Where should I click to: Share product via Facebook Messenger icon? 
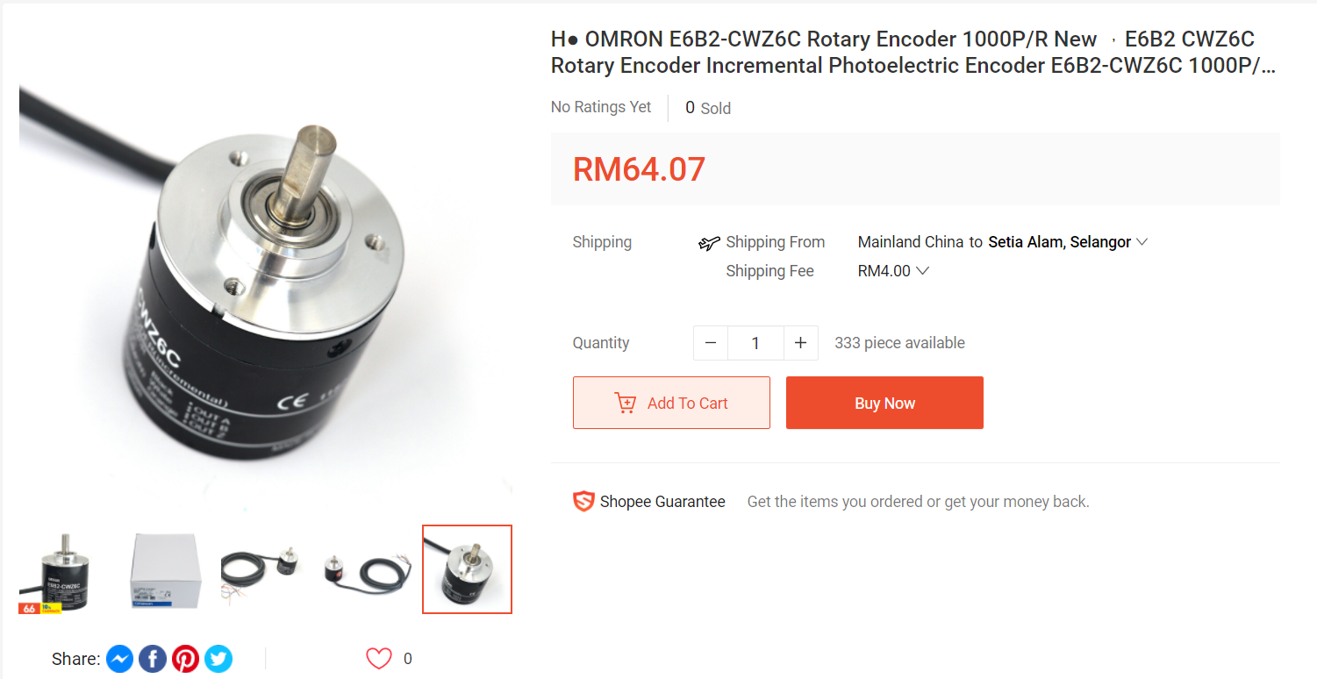coord(120,659)
